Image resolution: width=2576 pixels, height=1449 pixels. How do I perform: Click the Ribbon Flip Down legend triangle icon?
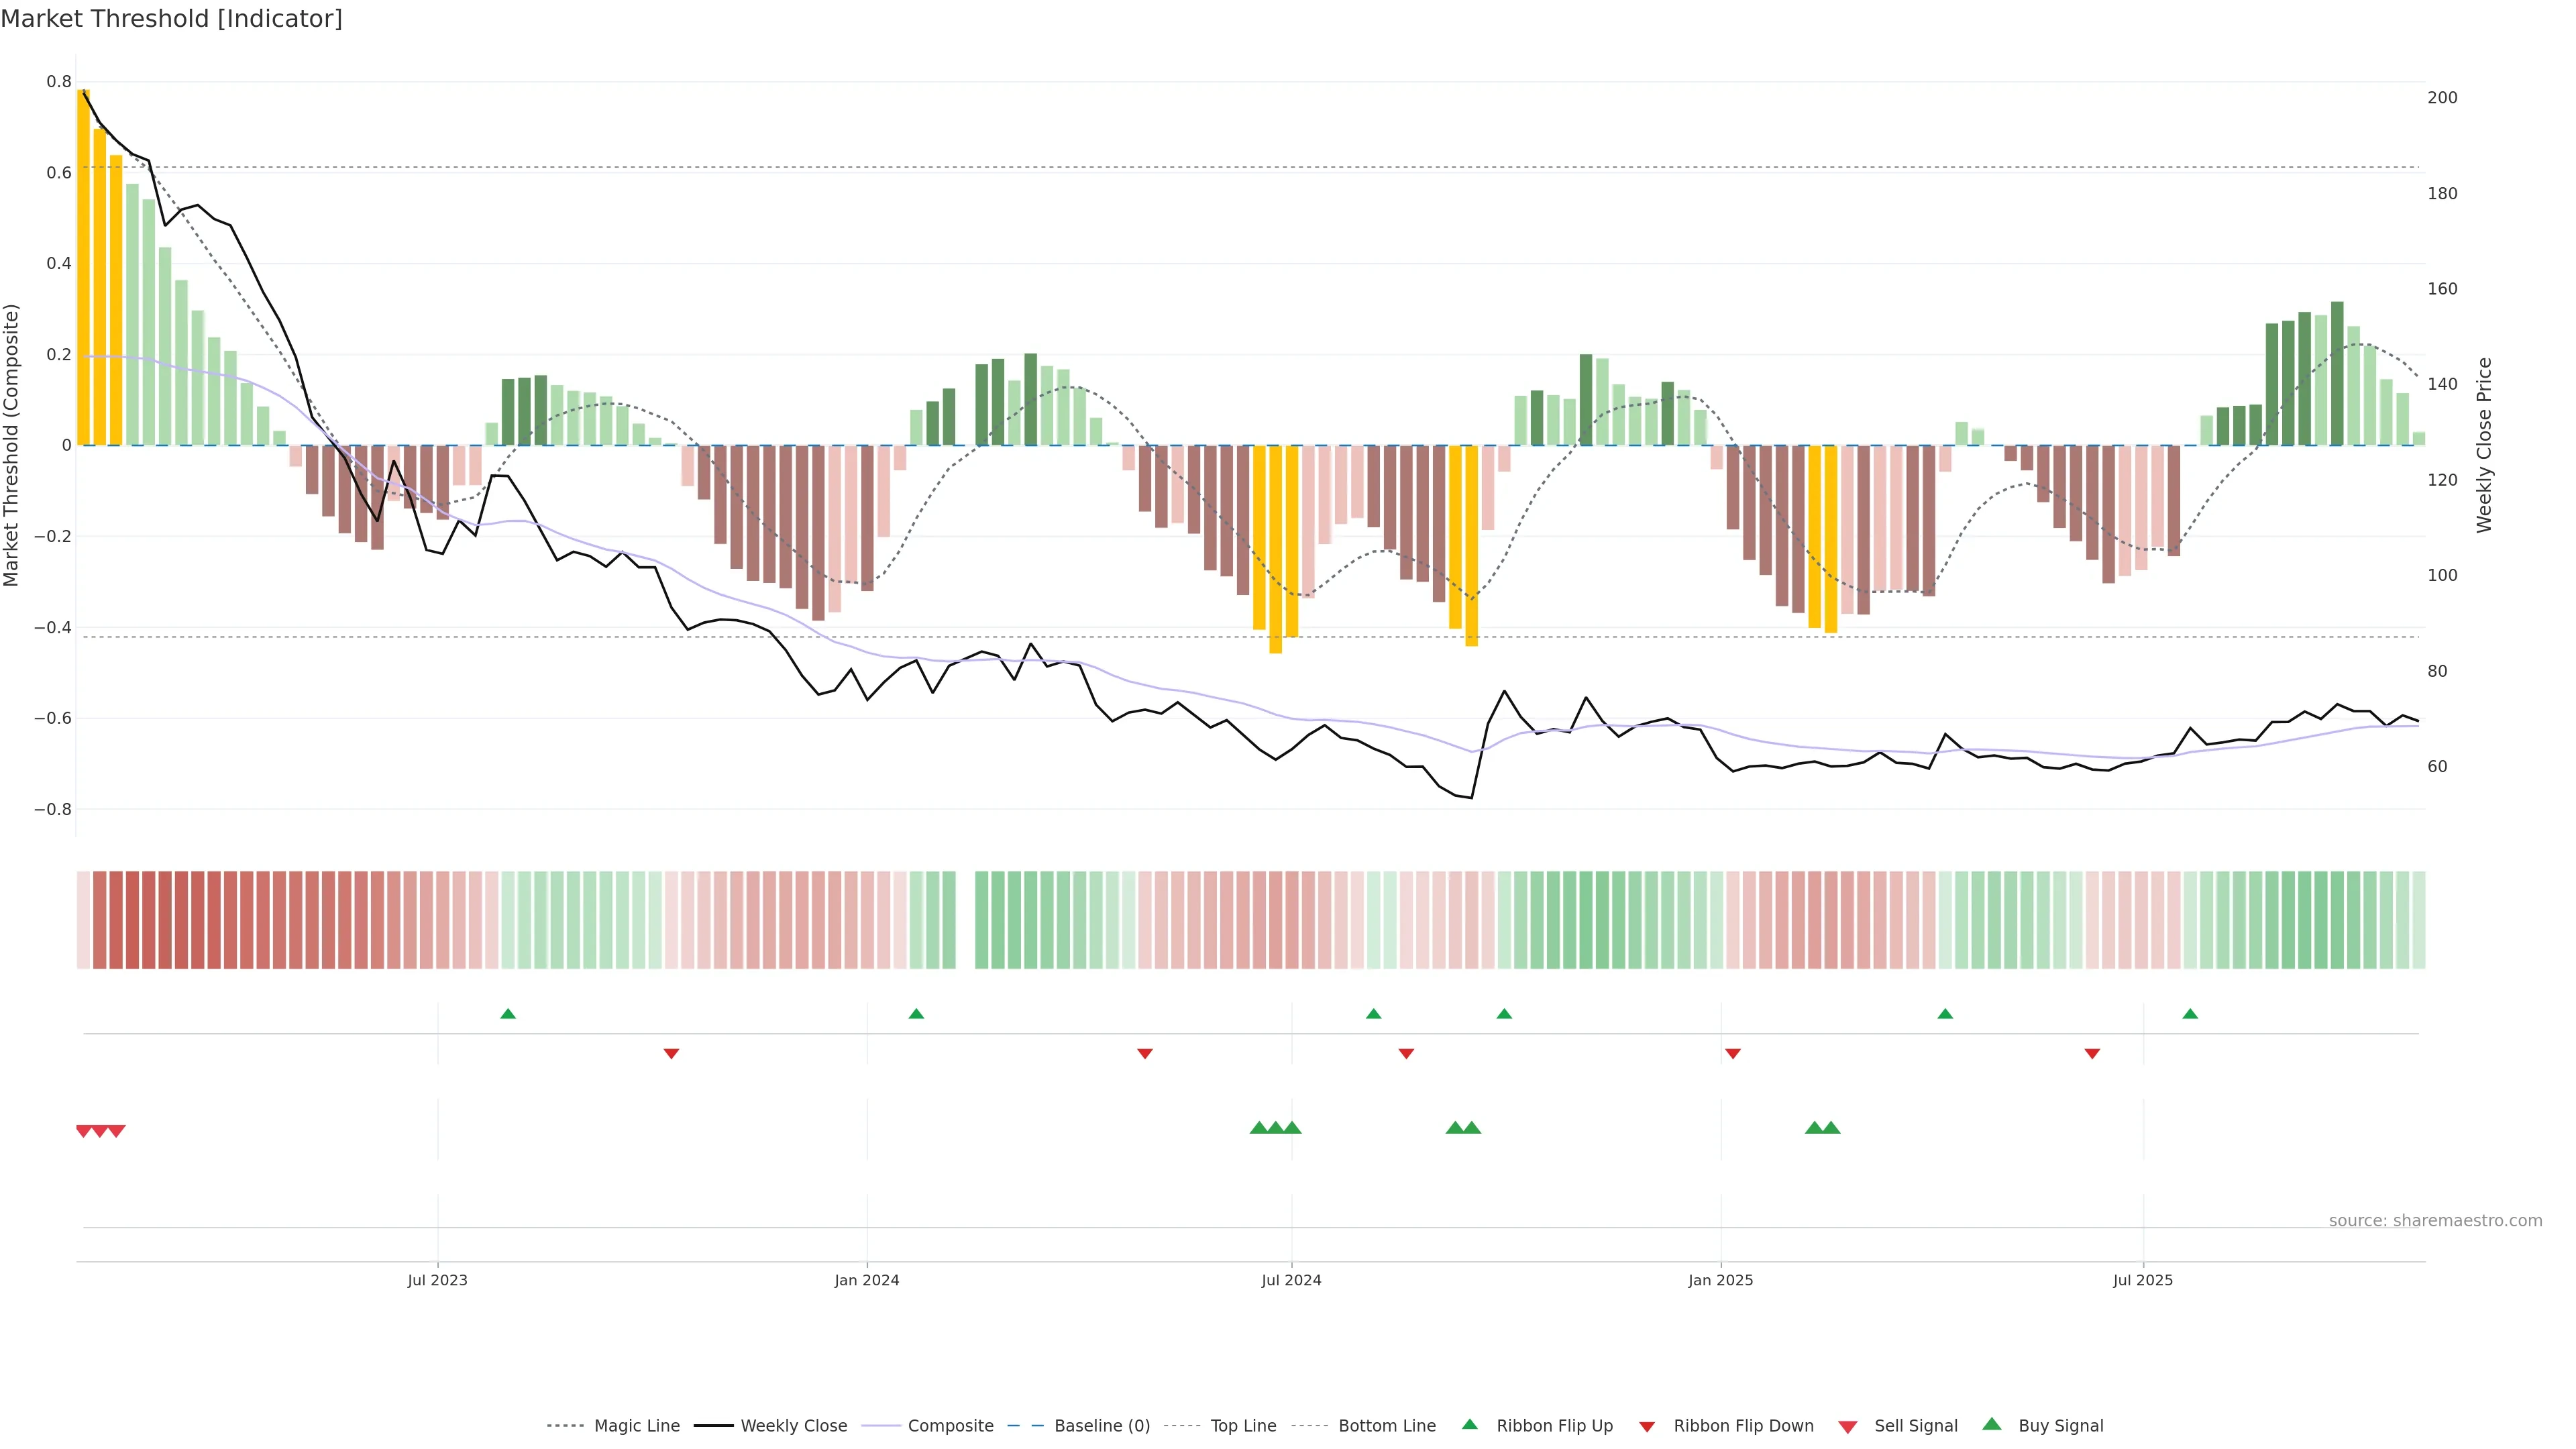(1647, 1427)
